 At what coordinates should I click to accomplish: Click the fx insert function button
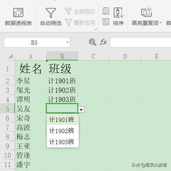click(103, 42)
